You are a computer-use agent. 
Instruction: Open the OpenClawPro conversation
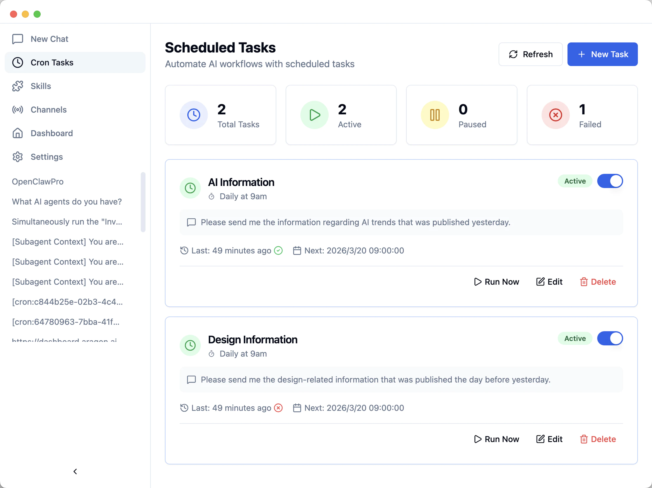click(x=37, y=181)
